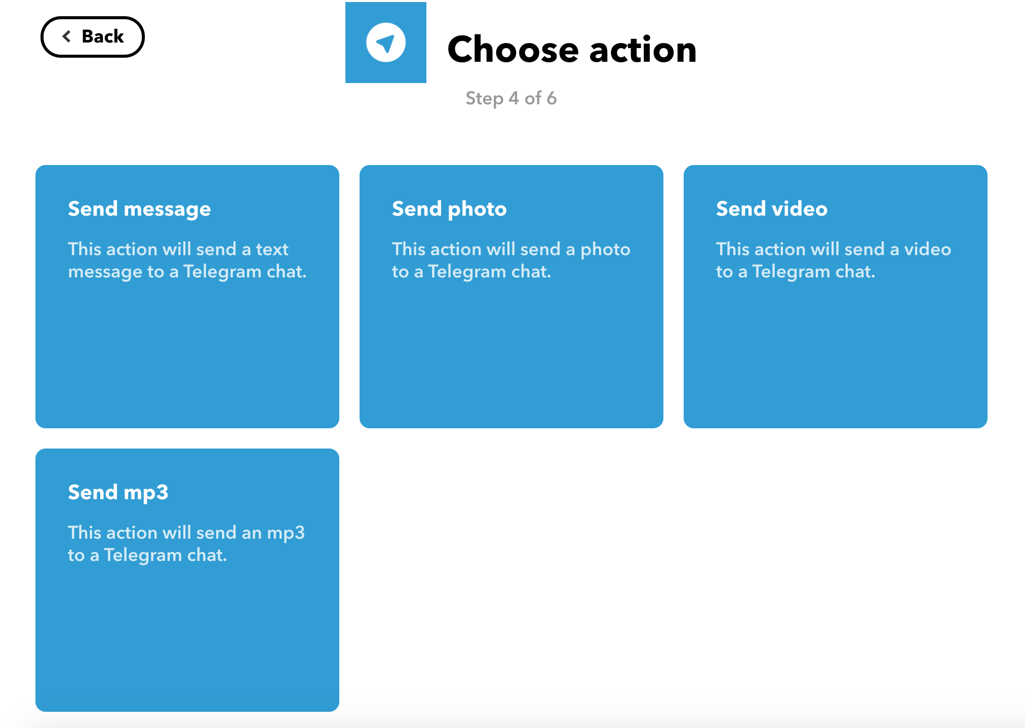Click the "Send mp3" card title
Image resolution: width=1025 pixels, height=728 pixels.
(118, 493)
